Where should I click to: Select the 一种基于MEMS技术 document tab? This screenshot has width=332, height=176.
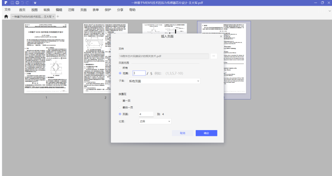(32, 16)
